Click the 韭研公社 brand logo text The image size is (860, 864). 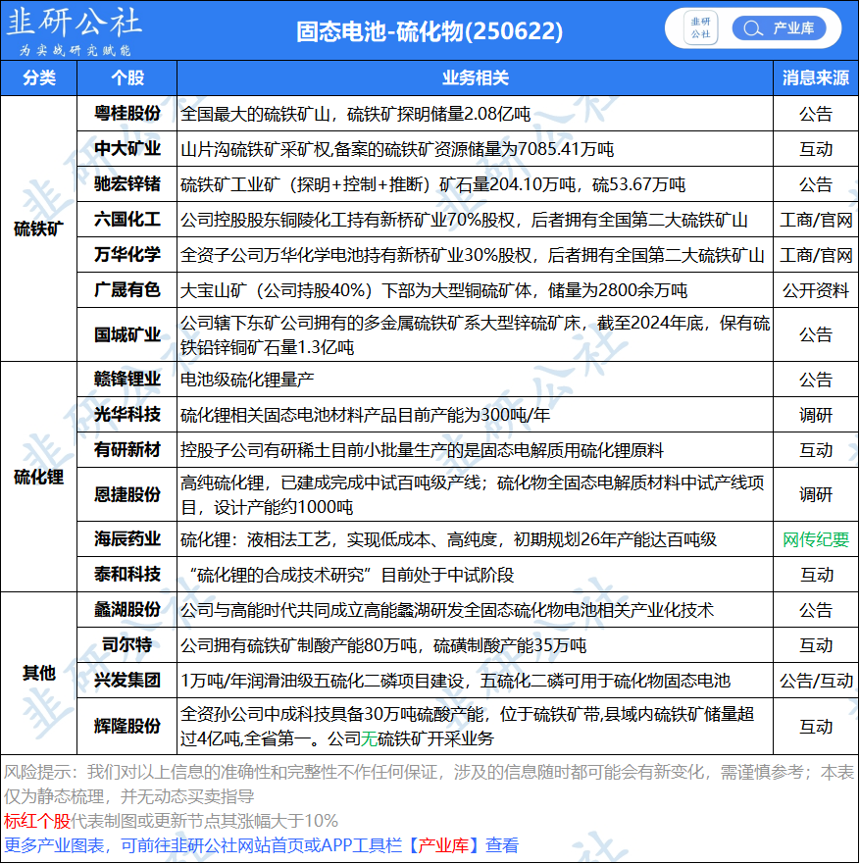(x=75, y=22)
